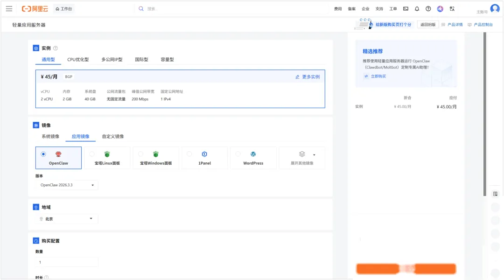Select the CPU优化型 instance tab
The width and height of the screenshot is (504, 280).
click(78, 59)
